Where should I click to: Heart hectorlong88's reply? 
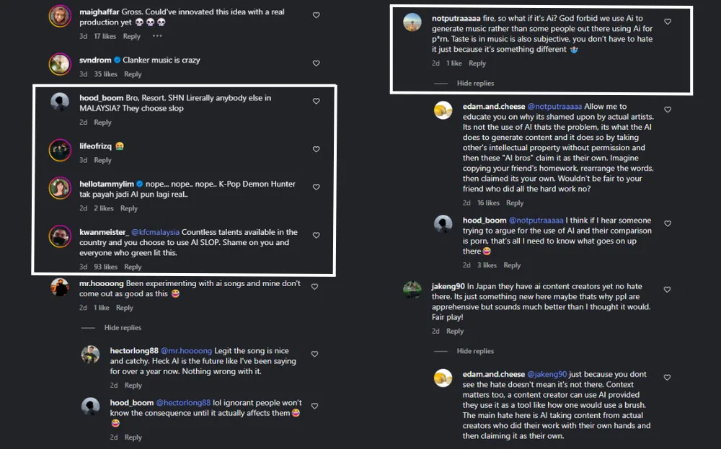[x=315, y=354]
